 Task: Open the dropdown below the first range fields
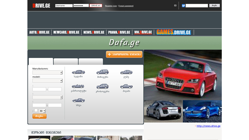point(47,97)
